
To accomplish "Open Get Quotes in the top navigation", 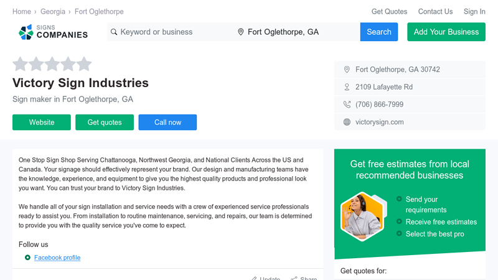I will click(390, 11).
